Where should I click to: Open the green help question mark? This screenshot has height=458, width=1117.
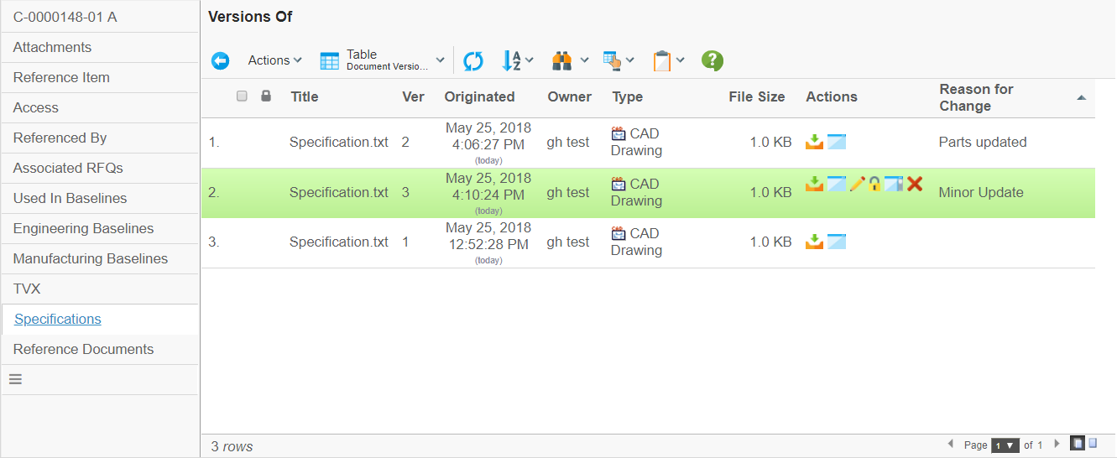[712, 60]
